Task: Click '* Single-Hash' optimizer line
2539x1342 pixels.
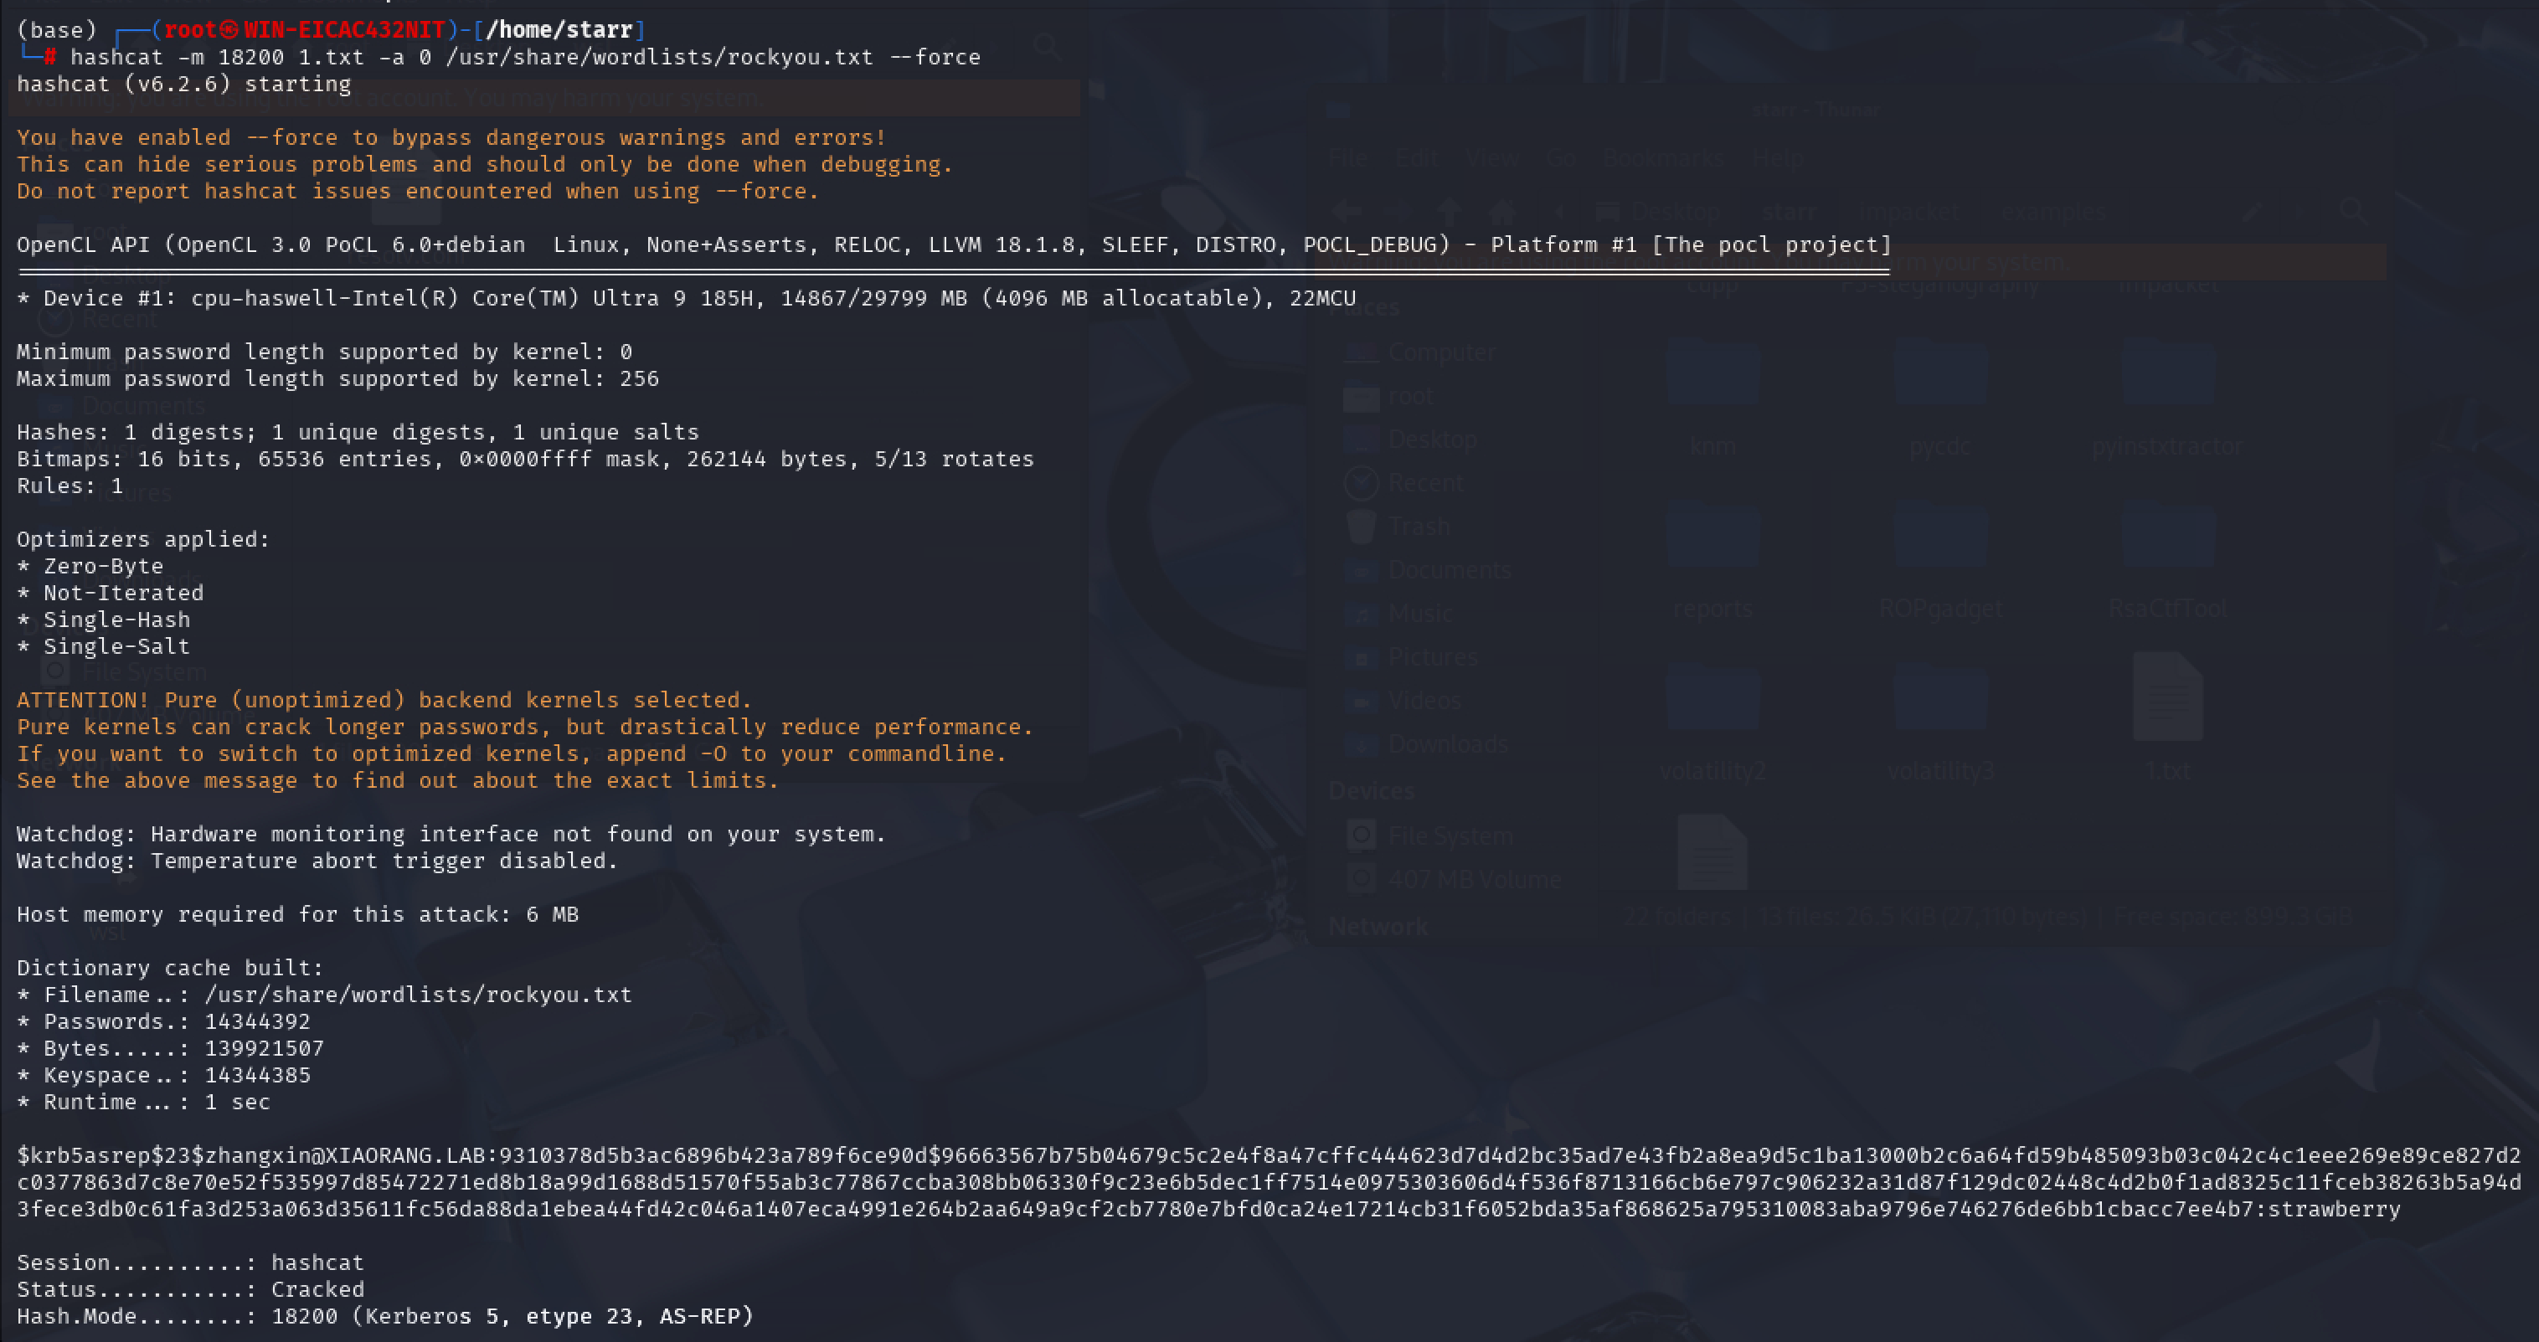Action: (x=104, y=620)
